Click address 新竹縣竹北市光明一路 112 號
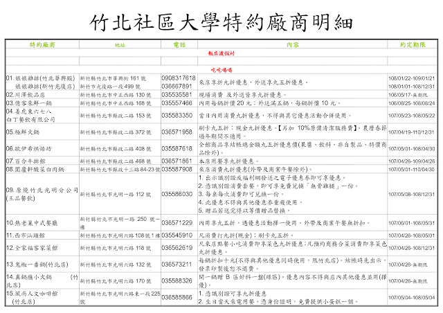 [x=116, y=195]
